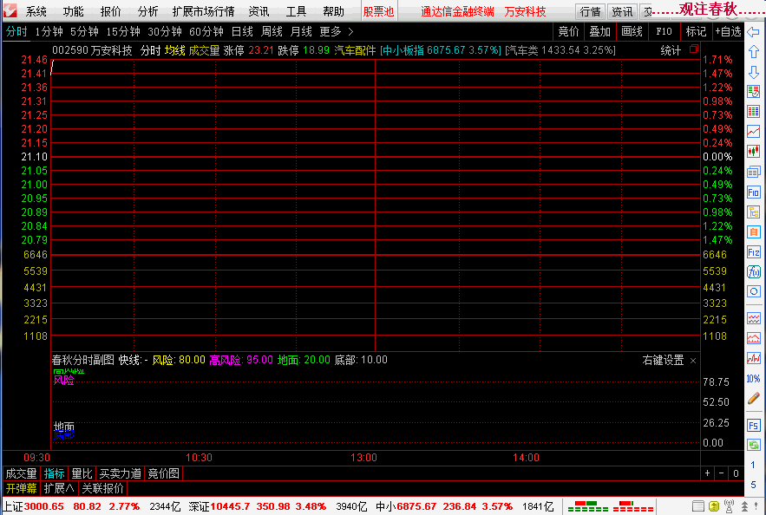The image size is (766, 515).
Task: Toggle the 均线 average line display
Action: 174,50
